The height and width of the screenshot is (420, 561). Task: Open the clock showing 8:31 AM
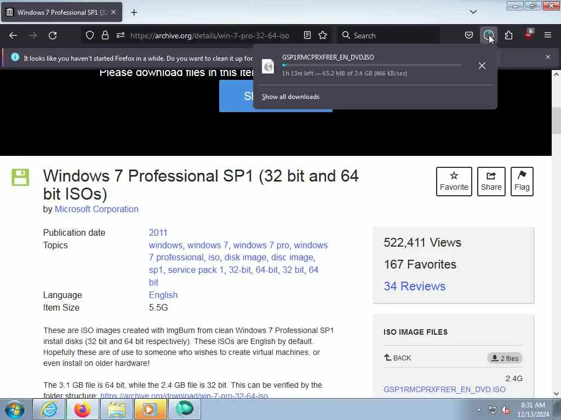533,410
